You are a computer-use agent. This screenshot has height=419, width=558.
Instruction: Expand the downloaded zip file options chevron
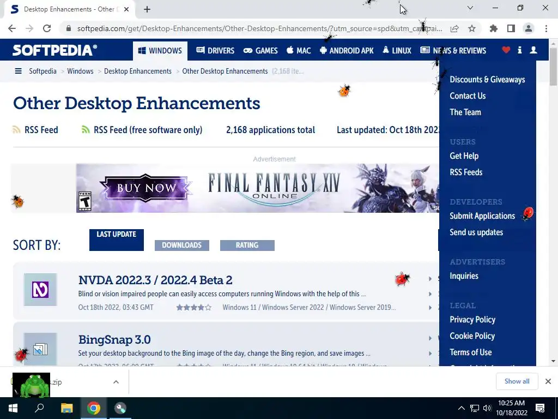tap(116, 382)
